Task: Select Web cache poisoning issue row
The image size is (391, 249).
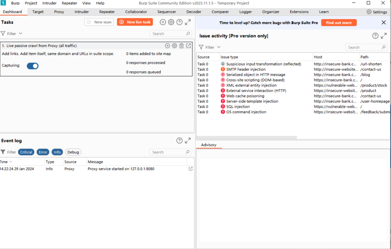Action: point(293,96)
